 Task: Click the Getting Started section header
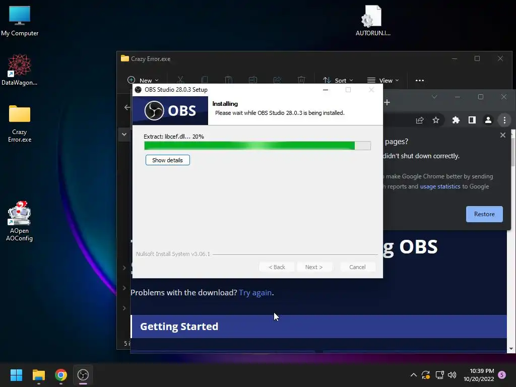click(x=318, y=327)
